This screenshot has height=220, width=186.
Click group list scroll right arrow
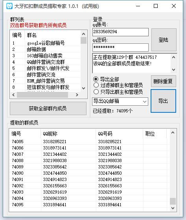coord(77,95)
